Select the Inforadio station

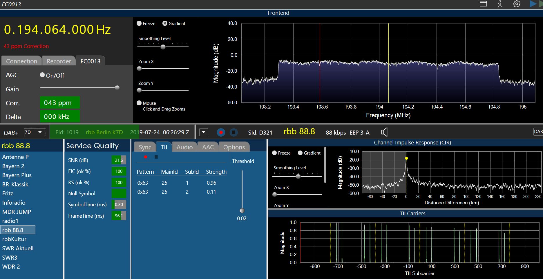14,203
